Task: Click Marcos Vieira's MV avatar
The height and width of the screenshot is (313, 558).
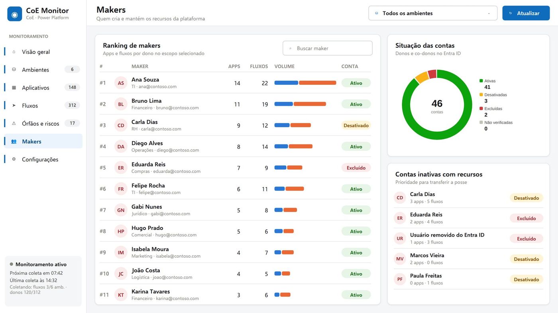Action: (x=400, y=259)
